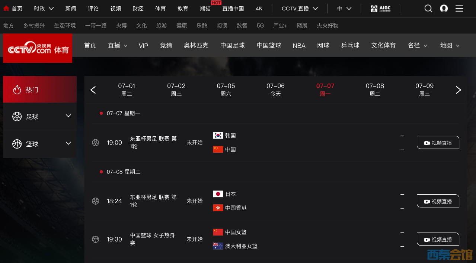Open the 时政 dropdown menu

[x=44, y=9]
